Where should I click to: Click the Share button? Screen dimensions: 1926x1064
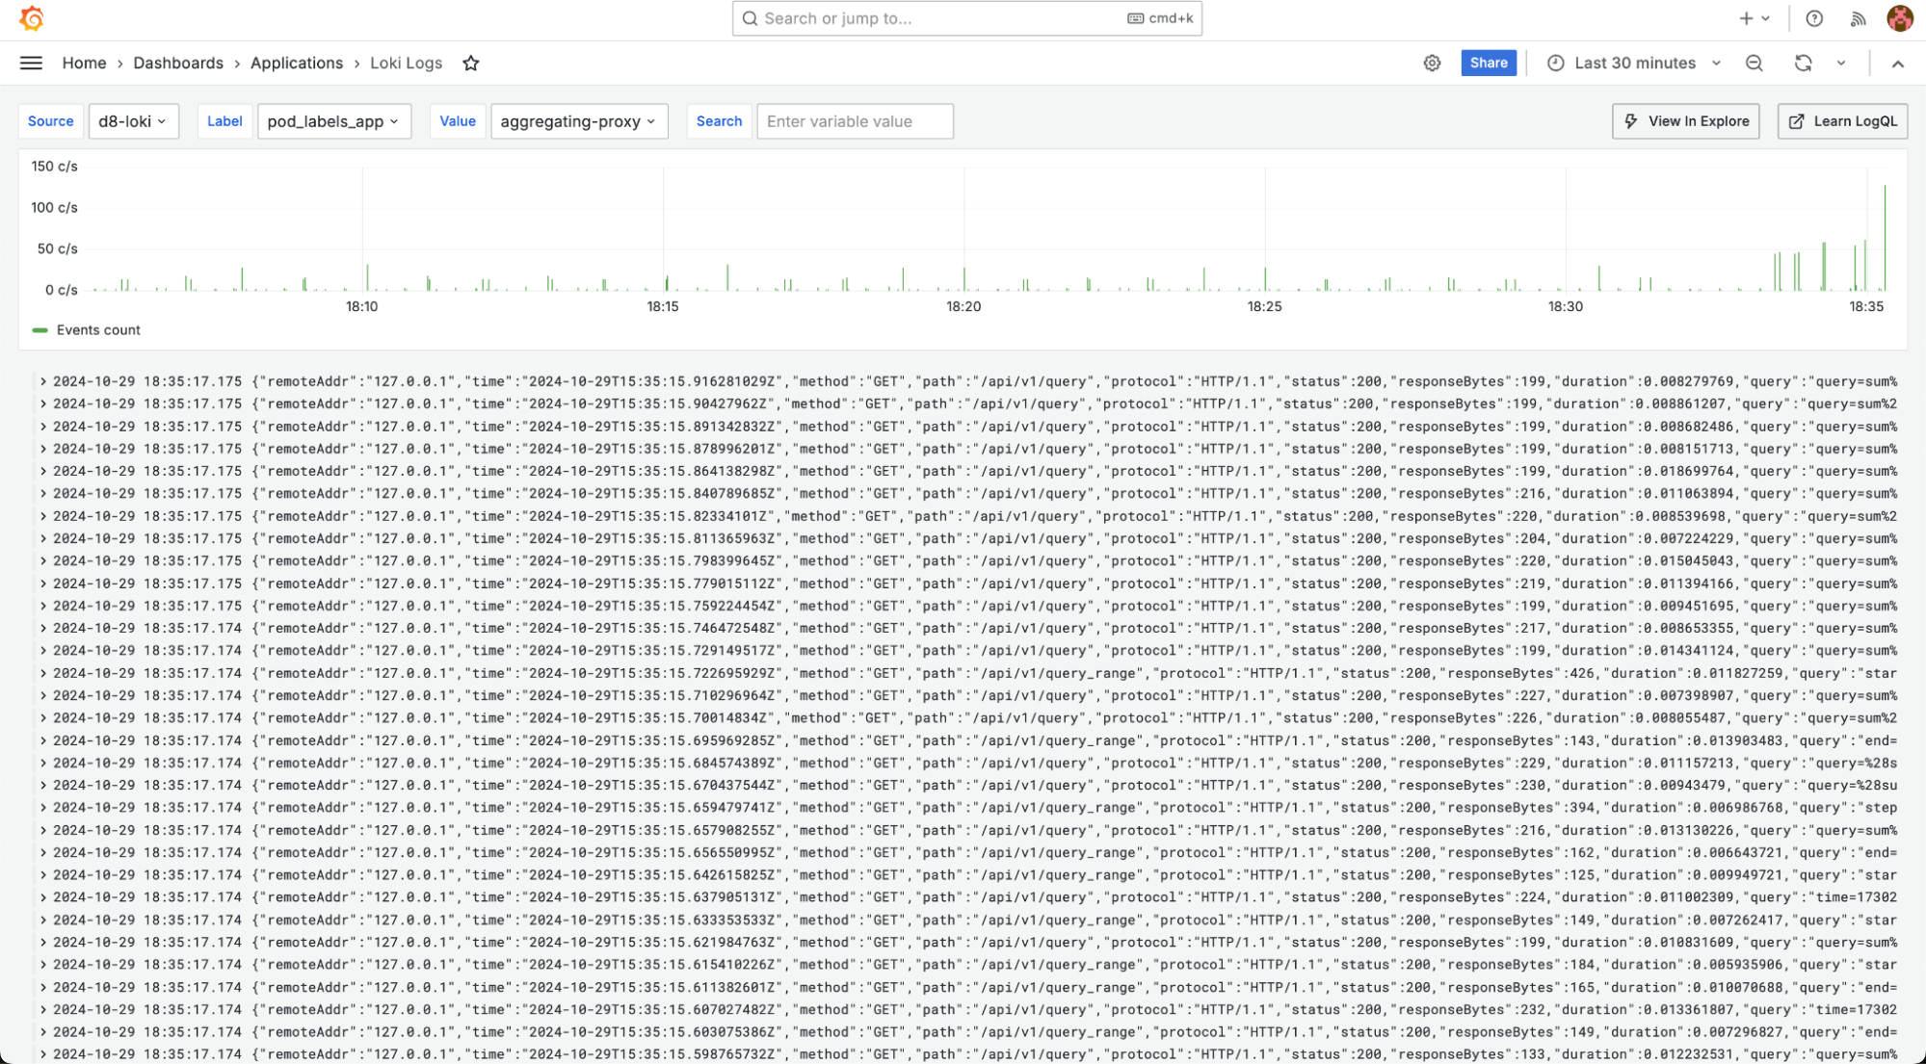(1488, 64)
